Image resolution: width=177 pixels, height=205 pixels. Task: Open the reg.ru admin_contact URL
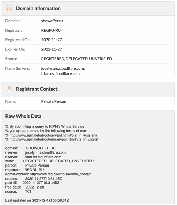61,174
